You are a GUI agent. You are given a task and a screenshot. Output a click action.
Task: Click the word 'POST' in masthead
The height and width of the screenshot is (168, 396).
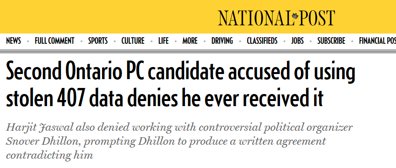tap(317, 18)
